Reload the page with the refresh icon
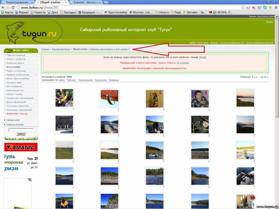Viewport: 279px width, 209px height. 13,8
